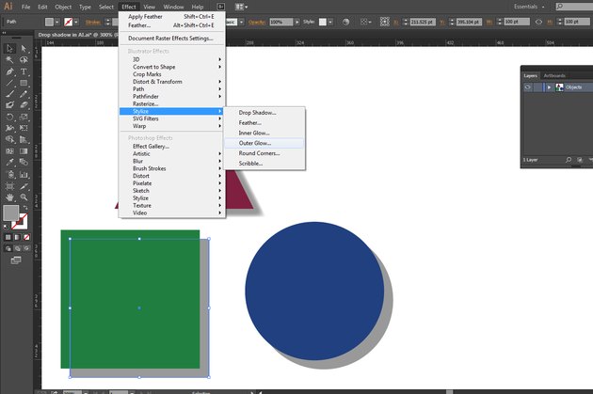Toggle constrain width and height proportions

(x=538, y=22)
